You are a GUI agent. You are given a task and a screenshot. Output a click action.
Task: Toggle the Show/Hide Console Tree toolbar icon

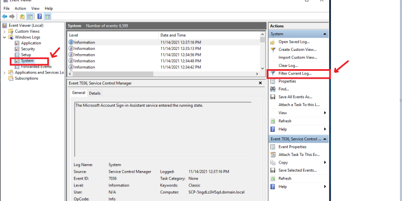pyautogui.click(x=30, y=17)
